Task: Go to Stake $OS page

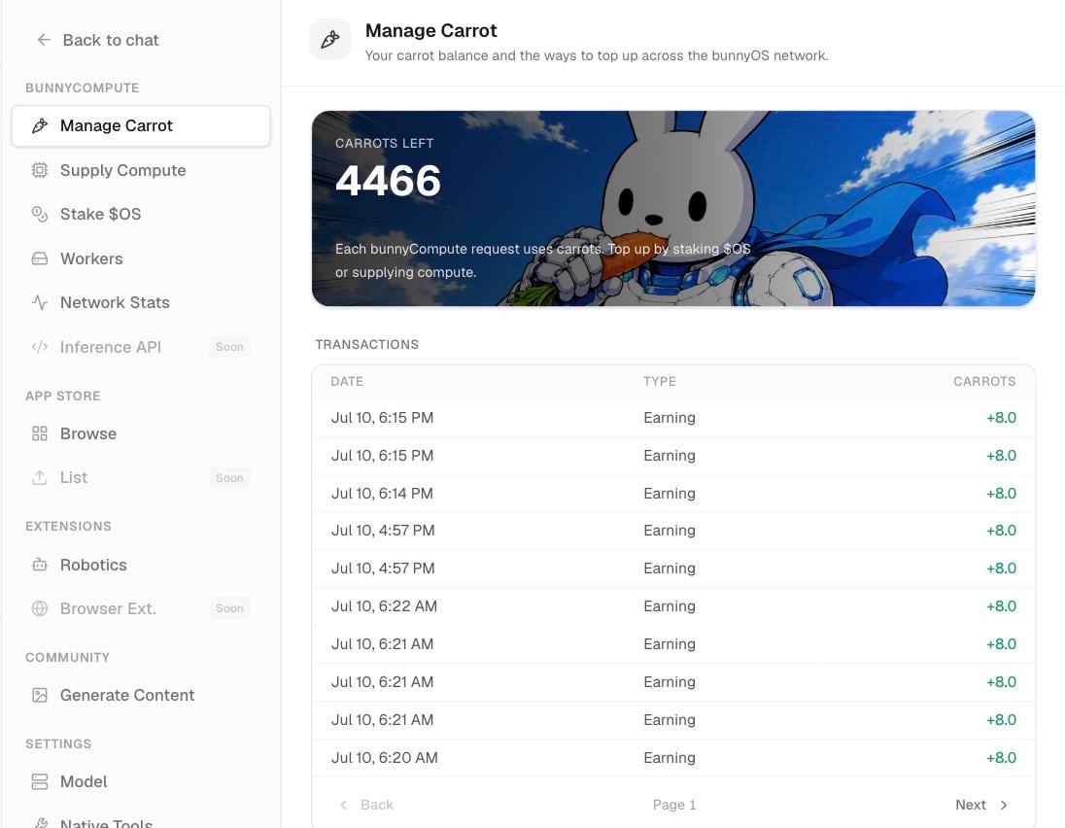Action: (x=141, y=214)
